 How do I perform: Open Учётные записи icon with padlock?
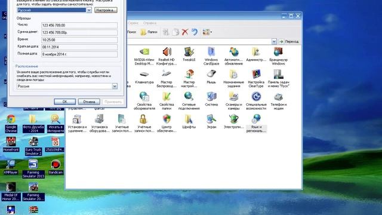tap(144, 124)
